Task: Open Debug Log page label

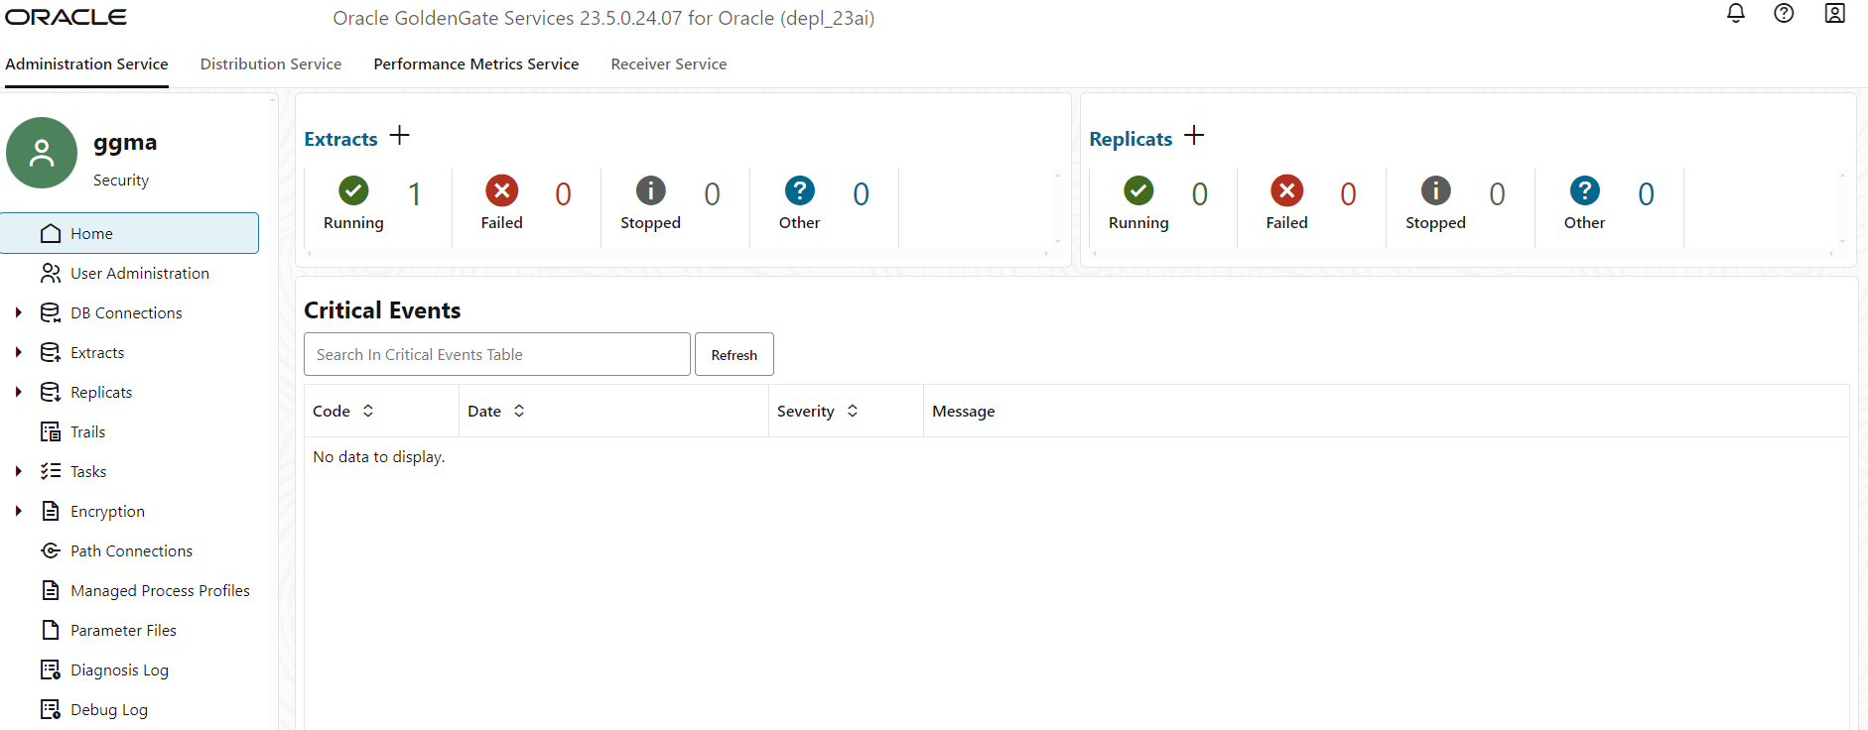Action: pyautogui.click(x=109, y=709)
